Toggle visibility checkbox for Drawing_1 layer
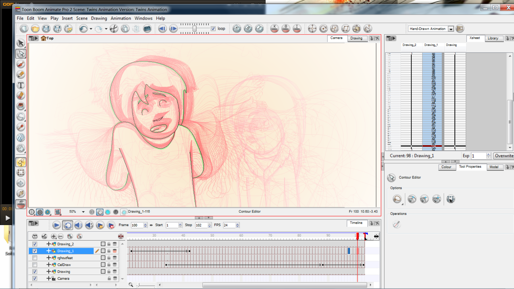 (x=35, y=251)
